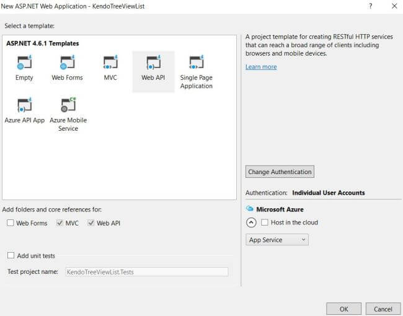The height and width of the screenshot is (316, 403).
Task: Choose the Azure API App template icon
Action: [x=24, y=105]
